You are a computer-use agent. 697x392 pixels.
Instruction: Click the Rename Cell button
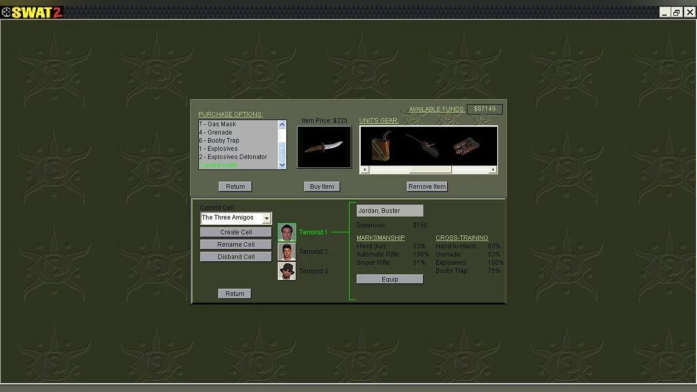click(x=236, y=244)
